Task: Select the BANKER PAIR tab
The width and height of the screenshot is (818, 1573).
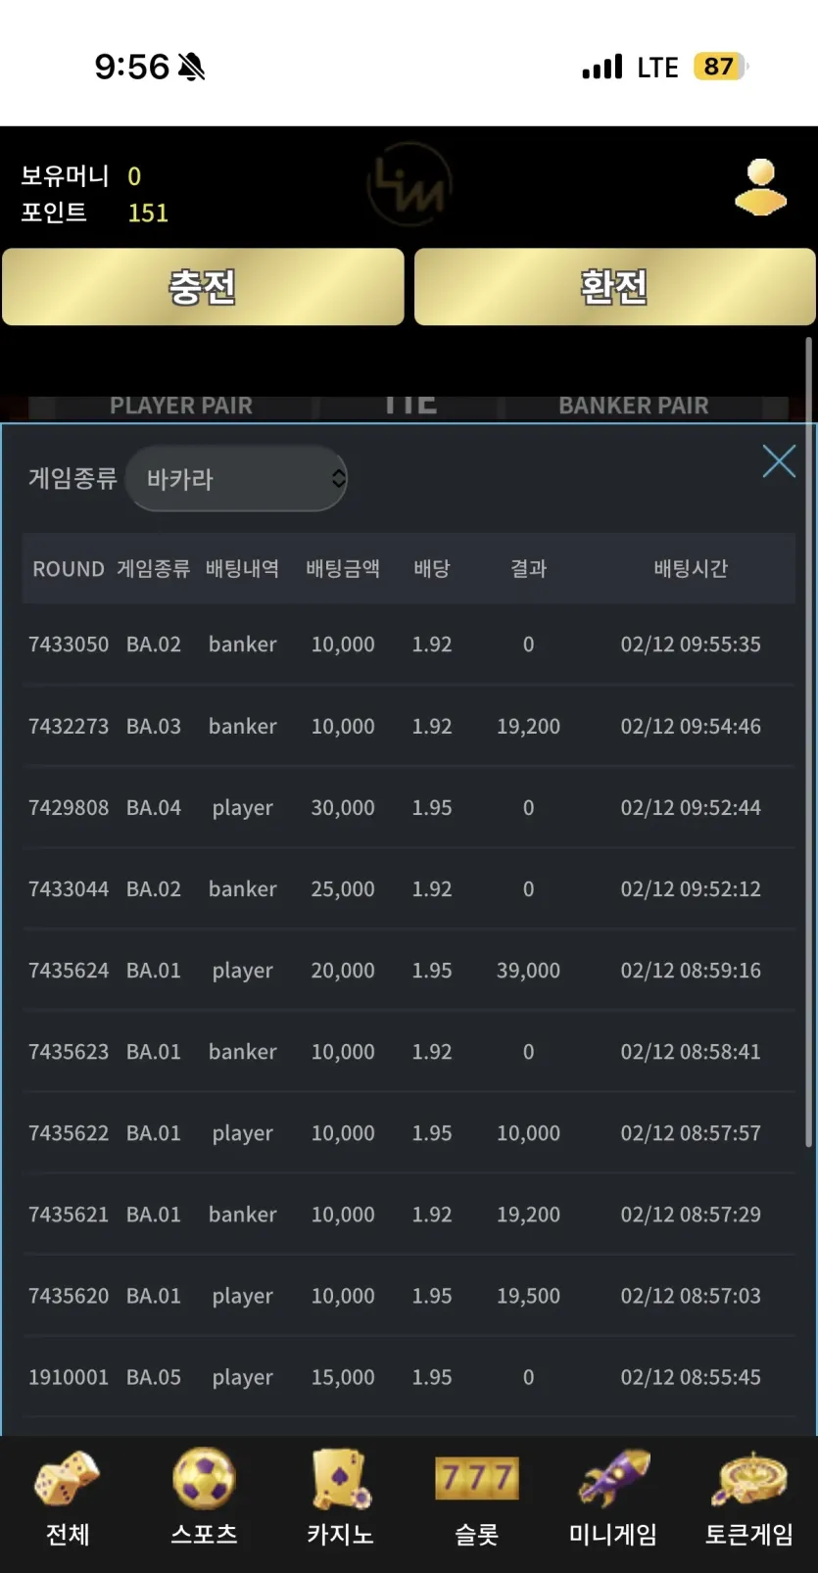Action: 634,405
